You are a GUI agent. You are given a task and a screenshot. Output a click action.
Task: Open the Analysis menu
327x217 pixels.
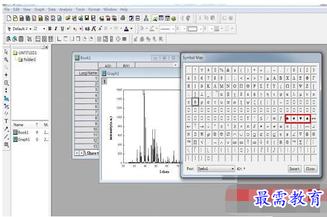click(66, 9)
